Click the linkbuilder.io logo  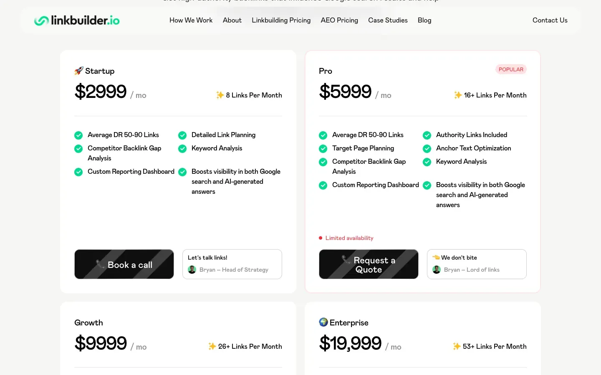coord(77,20)
